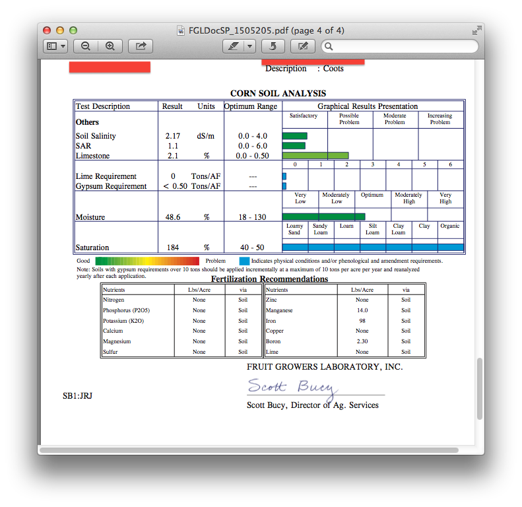The width and height of the screenshot is (522, 507).
Task: Select the highlight pen tool
Action: [x=233, y=46]
